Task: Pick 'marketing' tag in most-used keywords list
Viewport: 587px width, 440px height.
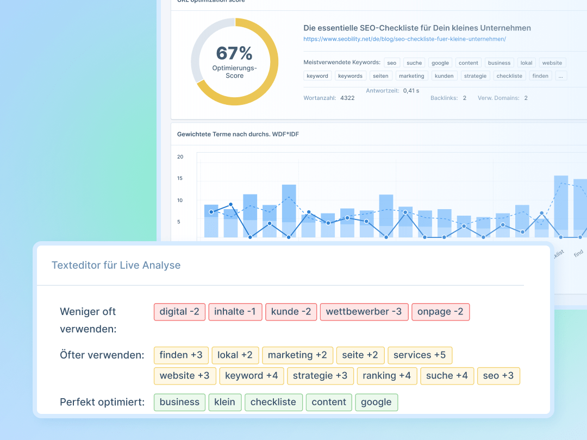Action: [411, 76]
